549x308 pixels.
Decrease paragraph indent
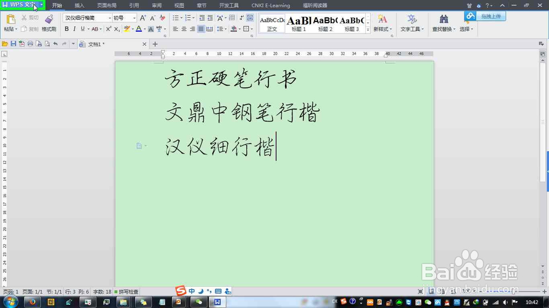[202, 18]
